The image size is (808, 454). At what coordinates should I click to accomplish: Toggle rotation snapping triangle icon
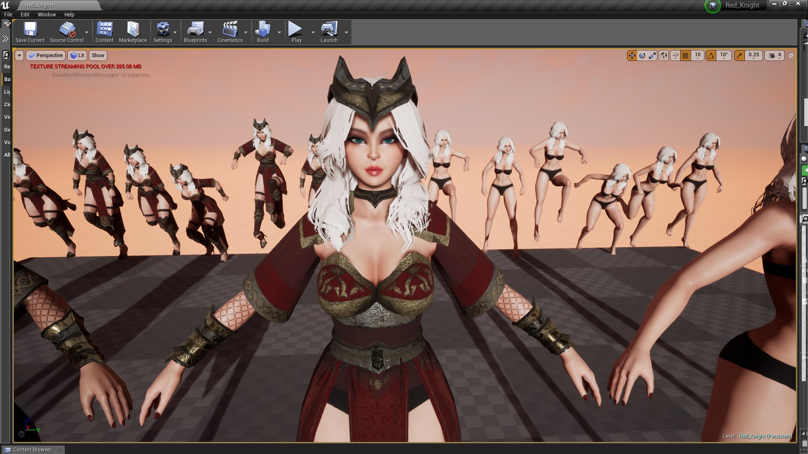pos(711,55)
